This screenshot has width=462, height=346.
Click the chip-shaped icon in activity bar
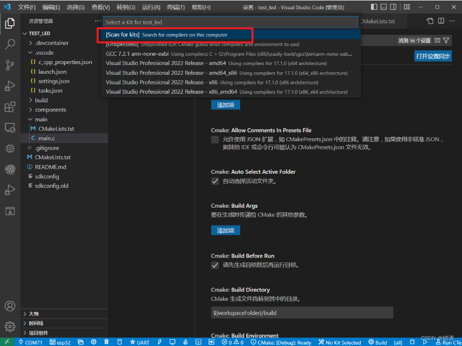[x=10, y=148]
